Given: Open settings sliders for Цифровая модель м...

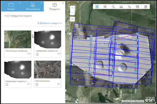Looking at the screenshot, I should [37, 55].
